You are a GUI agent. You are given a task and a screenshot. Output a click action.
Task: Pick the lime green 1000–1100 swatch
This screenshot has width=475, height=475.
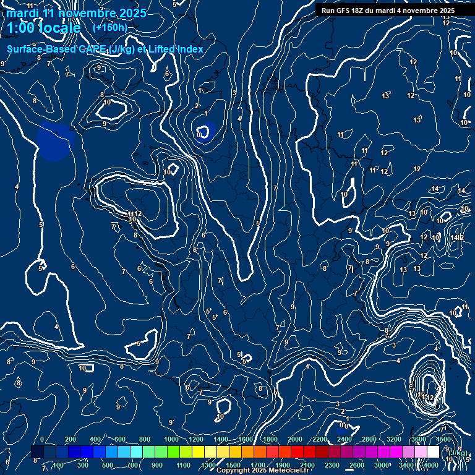pyautogui.click(x=173, y=451)
